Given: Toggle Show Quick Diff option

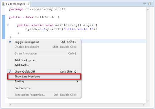Looking at the screenshot, I should 44,72.
